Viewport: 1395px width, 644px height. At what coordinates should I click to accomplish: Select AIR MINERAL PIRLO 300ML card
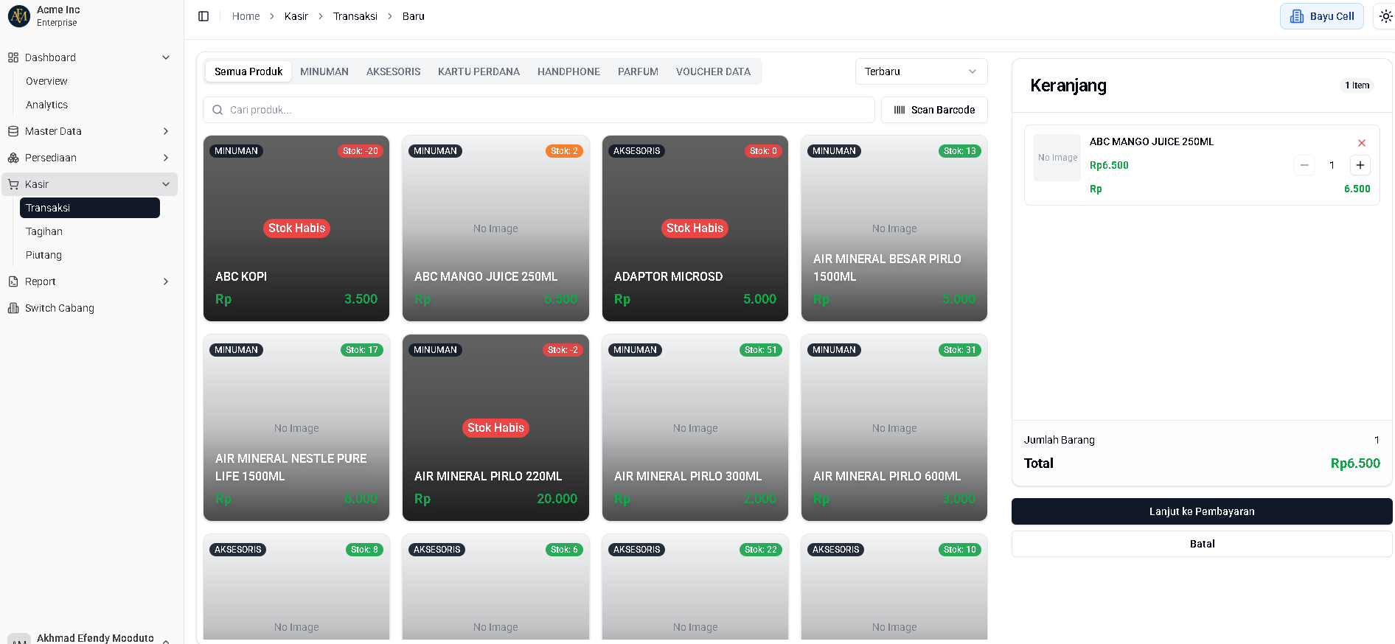(695, 427)
